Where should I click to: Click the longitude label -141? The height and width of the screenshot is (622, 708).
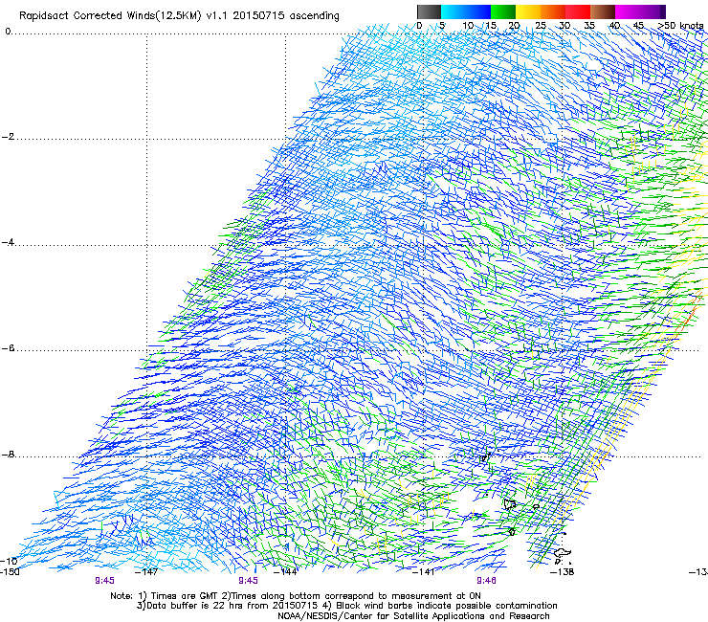coord(424,572)
